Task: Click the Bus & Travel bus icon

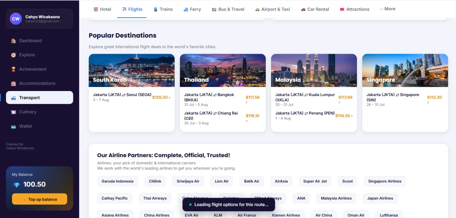Action: [x=214, y=9]
